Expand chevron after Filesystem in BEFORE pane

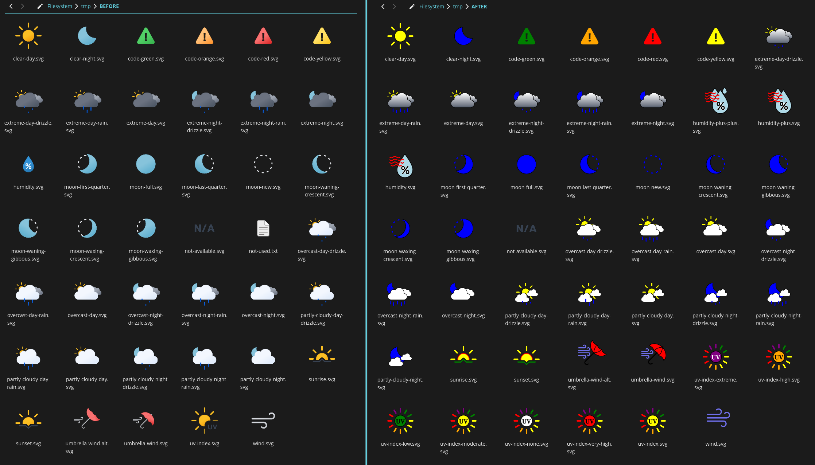[77, 6]
